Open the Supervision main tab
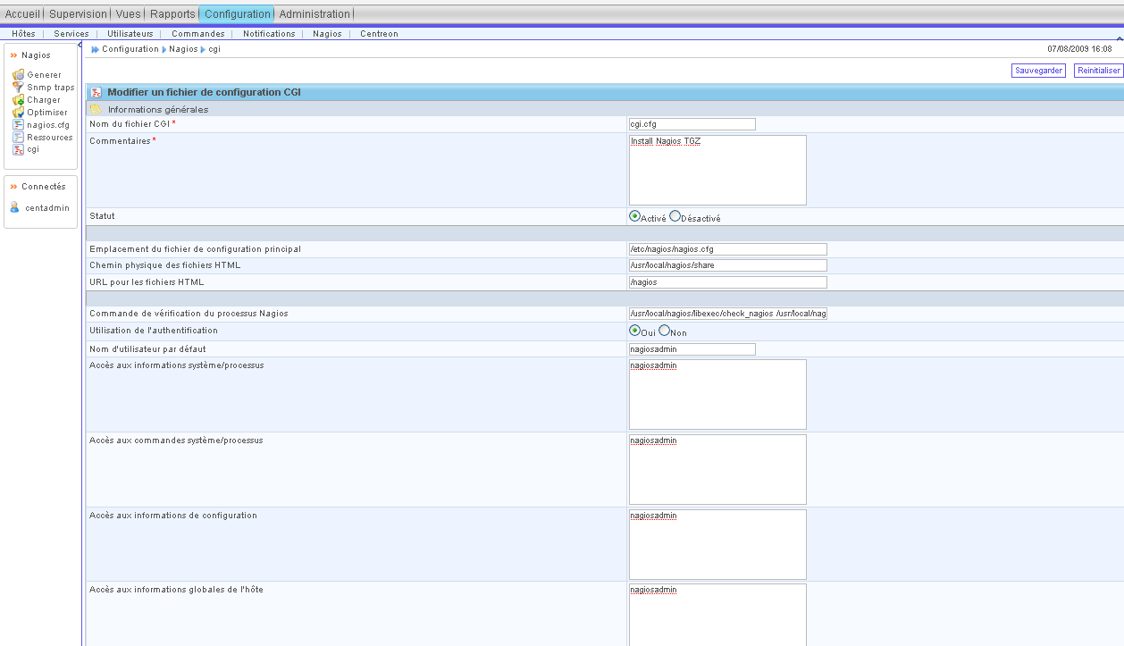 [x=78, y=13]
